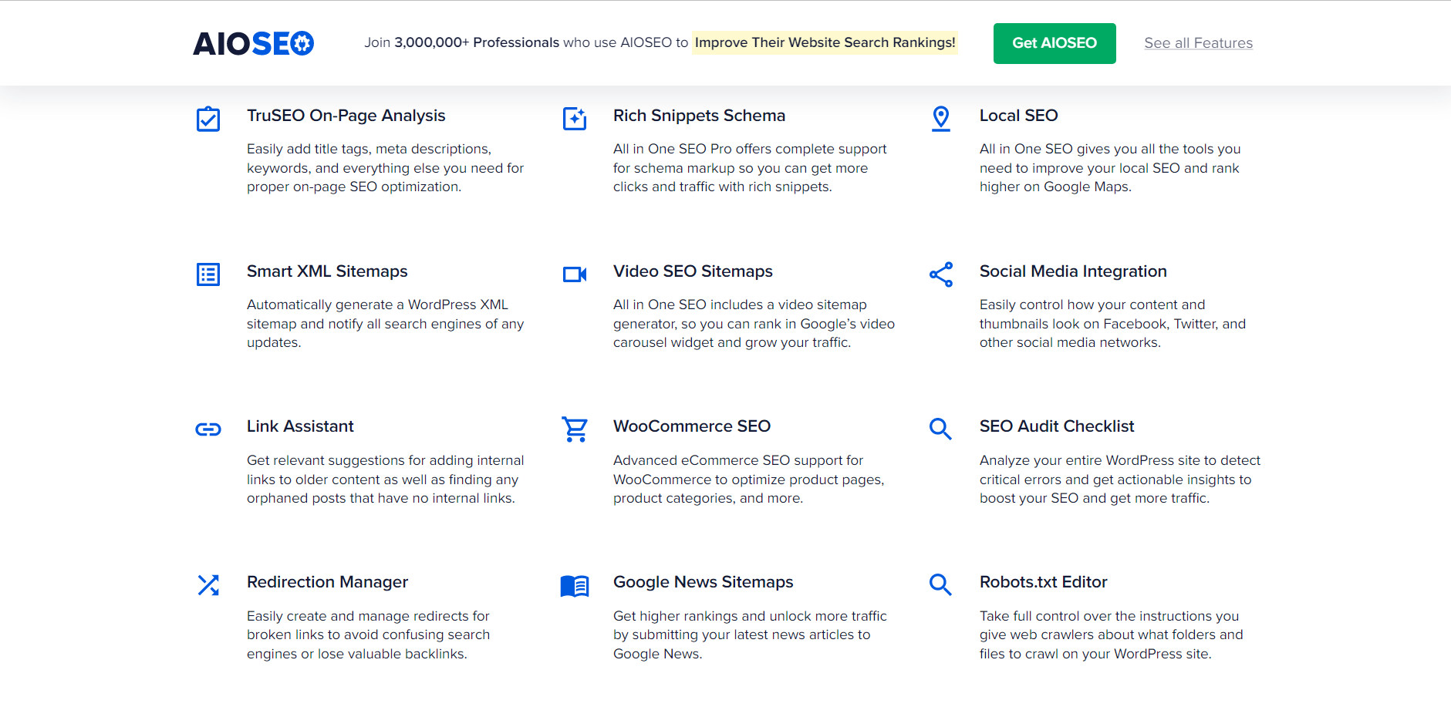Viewport: 1451px width, 717px height.
Task: Click the Social Media share icon
Action: tap(941, 274)
